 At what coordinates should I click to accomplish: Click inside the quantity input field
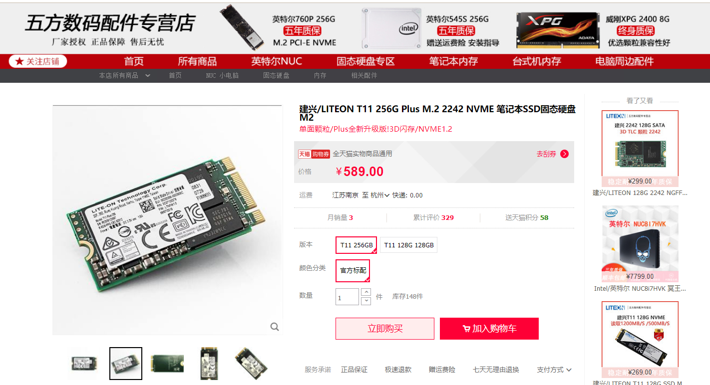(x=347, y=297)
